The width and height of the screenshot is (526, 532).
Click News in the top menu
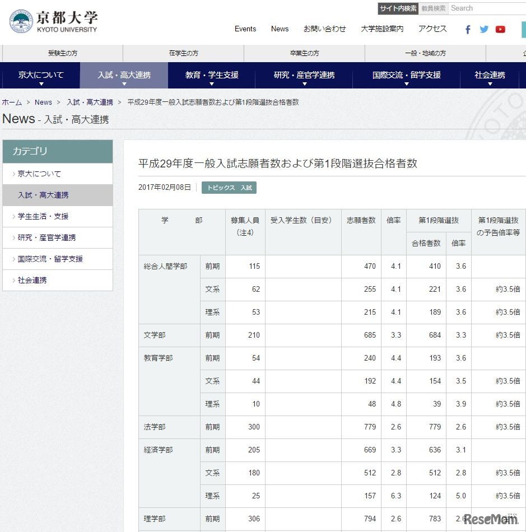[280, 29]
